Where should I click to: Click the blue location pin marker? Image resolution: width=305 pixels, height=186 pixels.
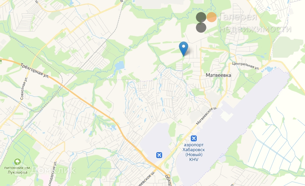click(183, 49)
